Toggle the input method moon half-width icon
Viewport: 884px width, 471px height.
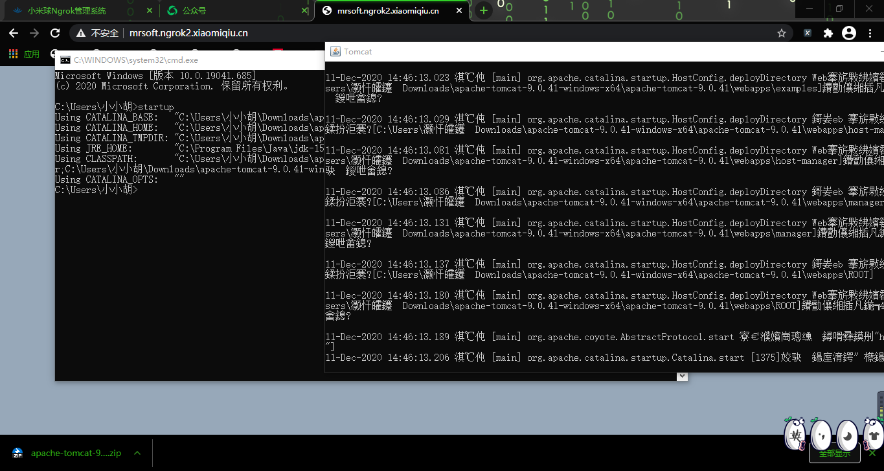coord(846,434)
